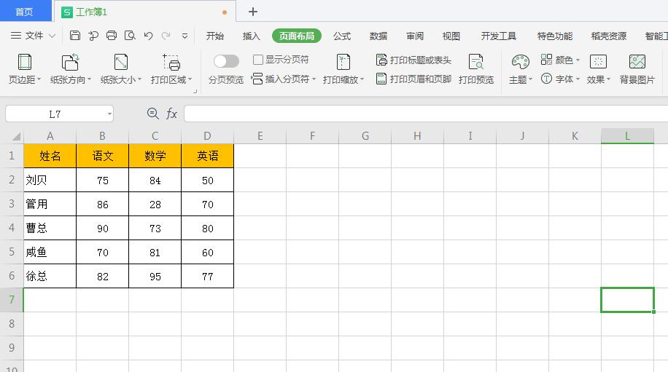
Task: Open the 插入 ribbon tab
Action: coord(251,36)
